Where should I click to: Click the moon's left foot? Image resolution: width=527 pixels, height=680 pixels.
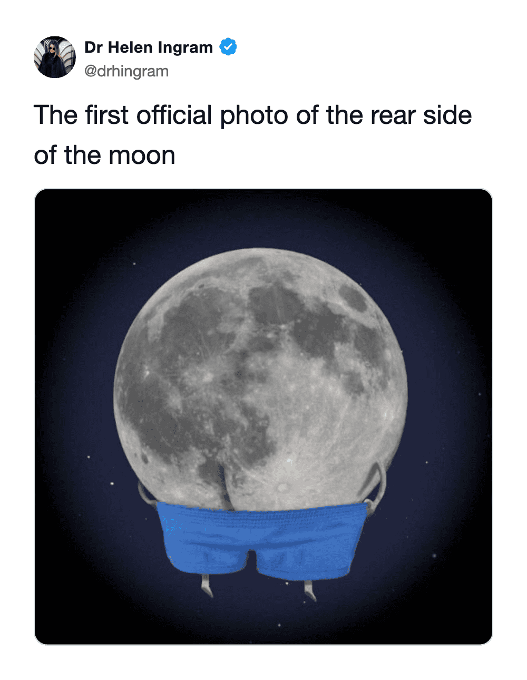[x=206, y=587]
